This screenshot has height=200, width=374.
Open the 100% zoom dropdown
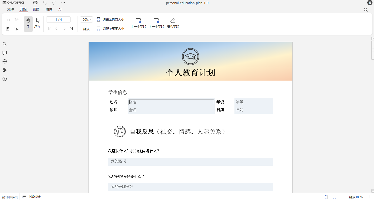[86, 20]
